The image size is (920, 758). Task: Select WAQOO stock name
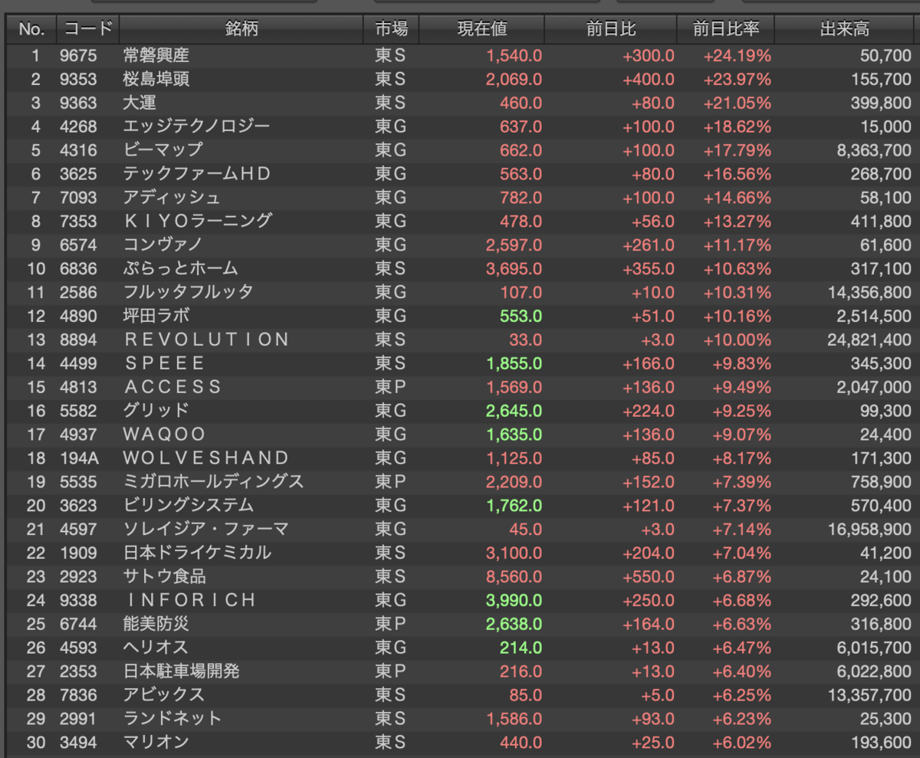(164, 435)
